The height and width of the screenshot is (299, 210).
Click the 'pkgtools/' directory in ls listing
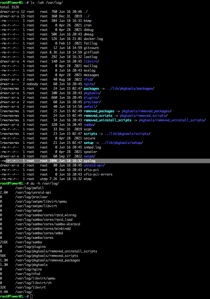pos(92,93)
